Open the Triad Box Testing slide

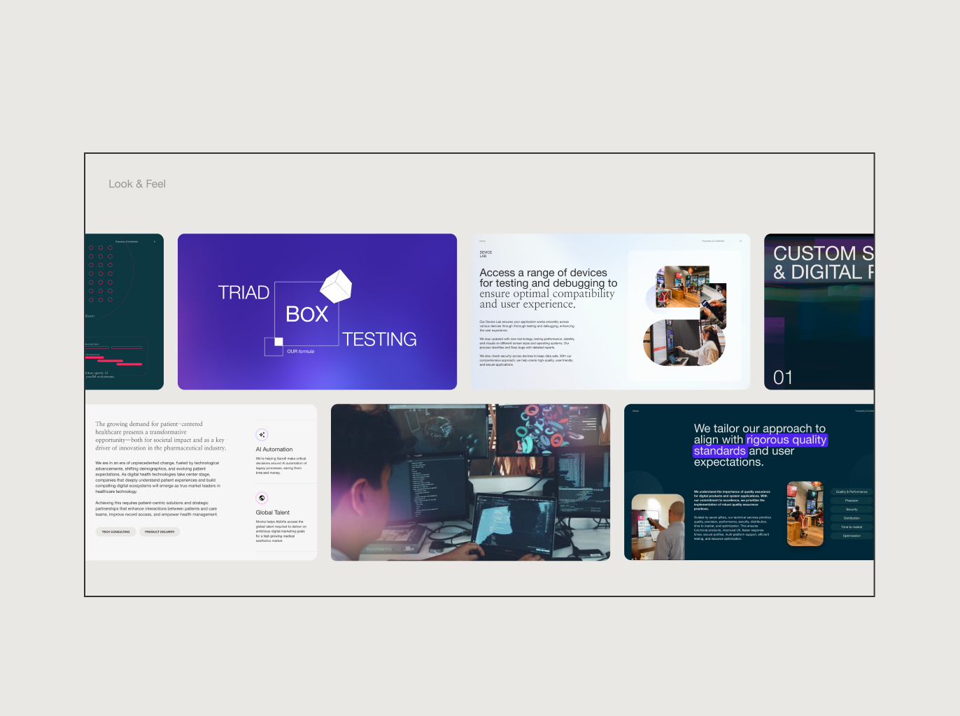point(317,312)
